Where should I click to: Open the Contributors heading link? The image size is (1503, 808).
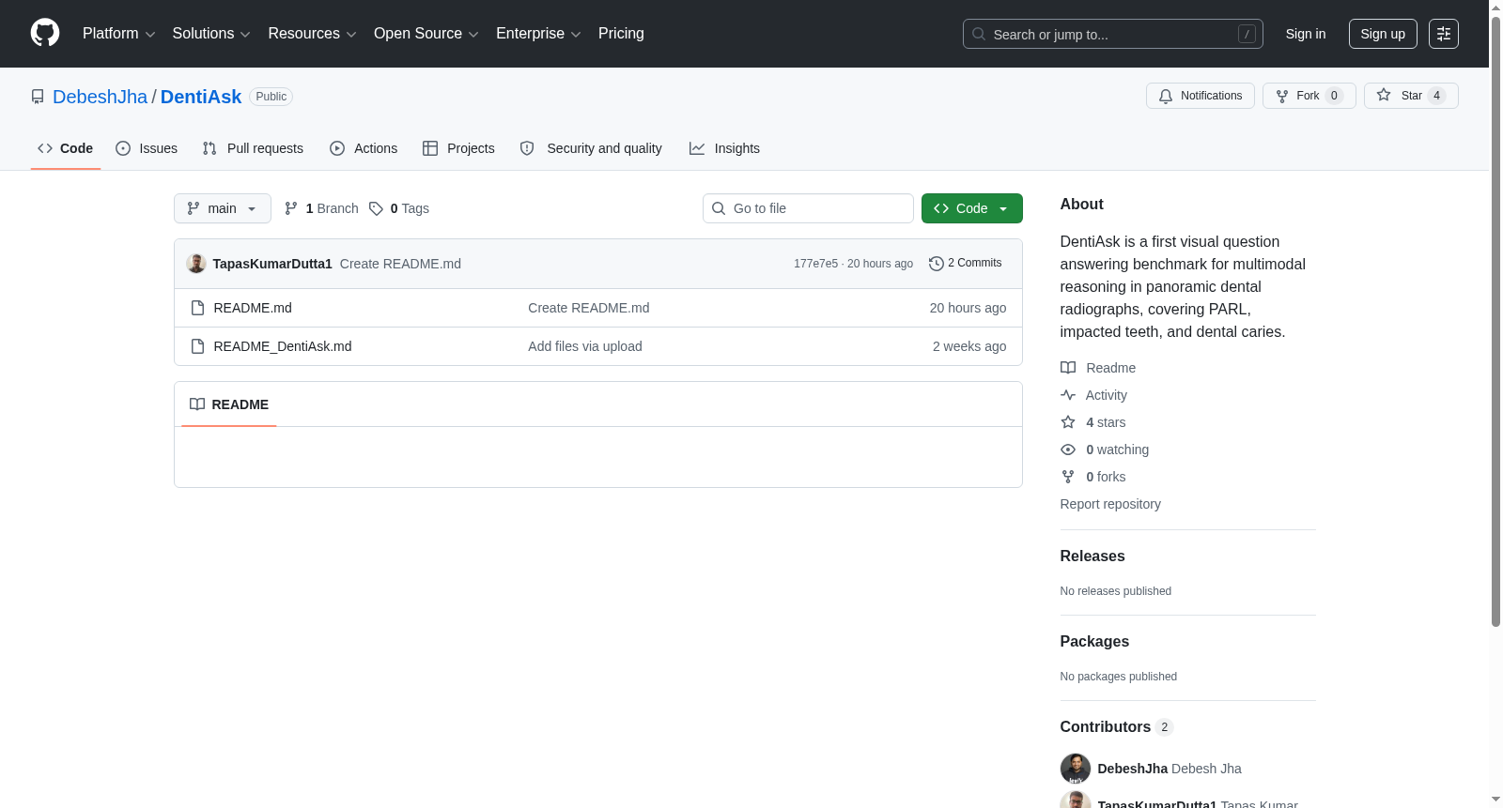pos(1116,727)
